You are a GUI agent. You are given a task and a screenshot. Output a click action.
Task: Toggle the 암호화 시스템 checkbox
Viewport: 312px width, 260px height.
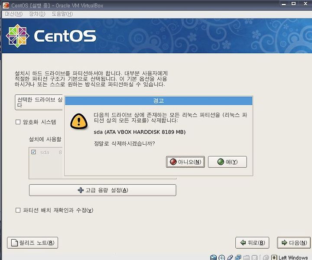point(18,122)
